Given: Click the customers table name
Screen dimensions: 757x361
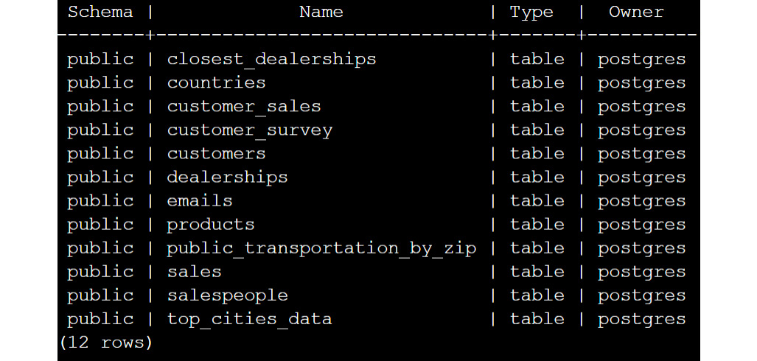Looking at the screenshot, I should coord(216,154).
